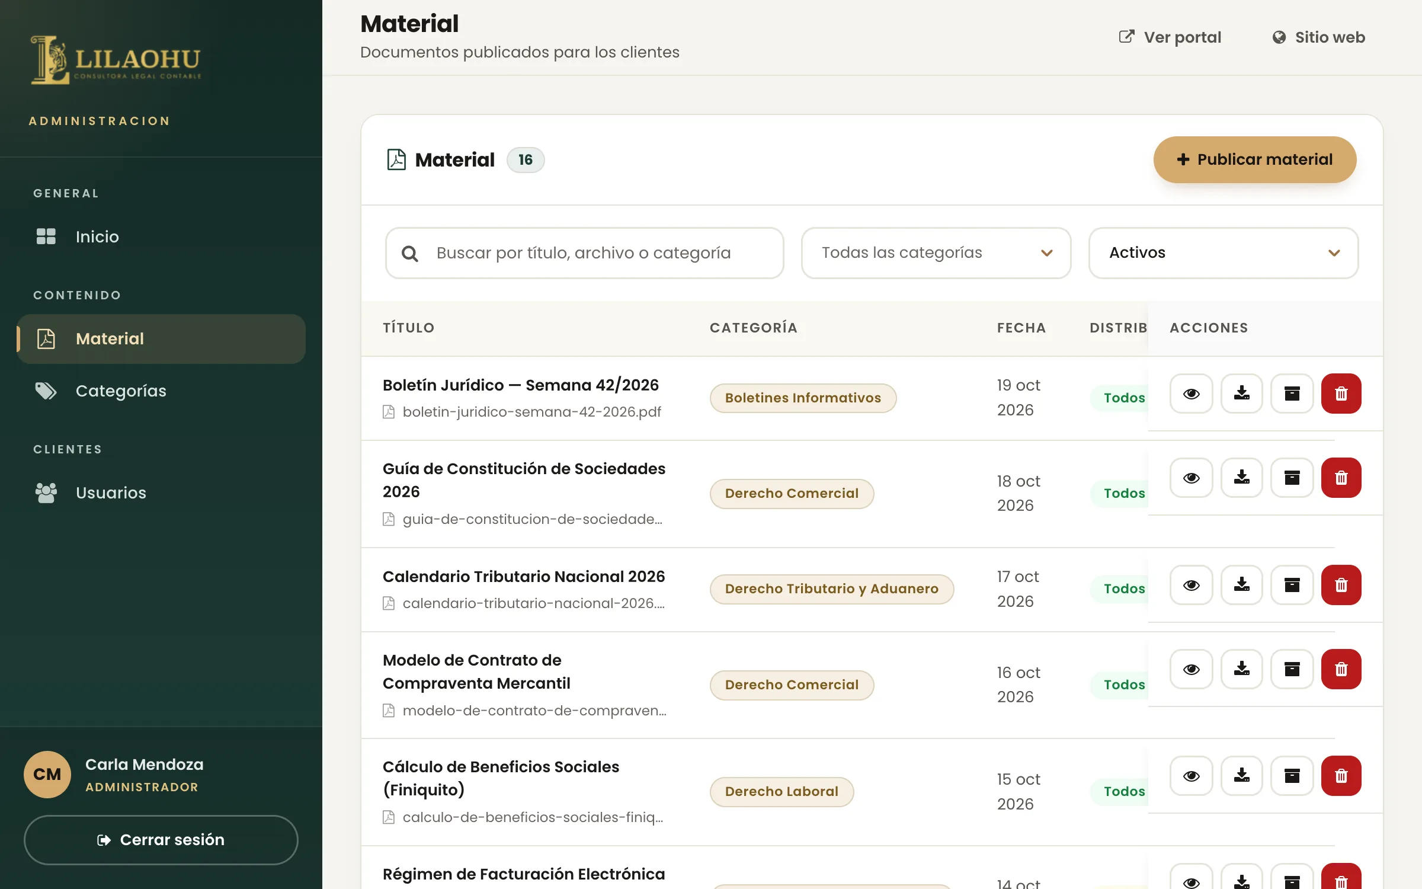Click filename boletin-juridico-semana-42-2026.pdf

tap(532, 412)
